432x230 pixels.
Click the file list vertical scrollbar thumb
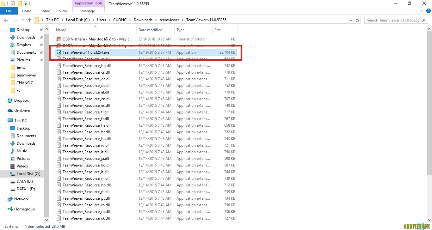coord(429,103)
